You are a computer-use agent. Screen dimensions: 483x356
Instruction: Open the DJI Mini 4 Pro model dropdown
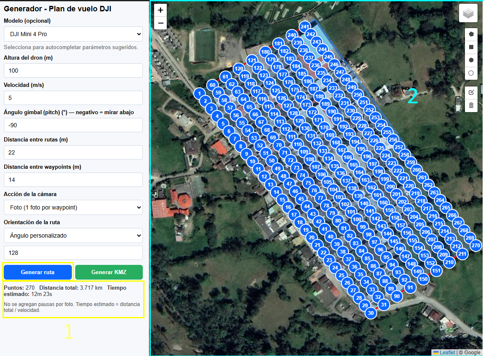[73, 34]
